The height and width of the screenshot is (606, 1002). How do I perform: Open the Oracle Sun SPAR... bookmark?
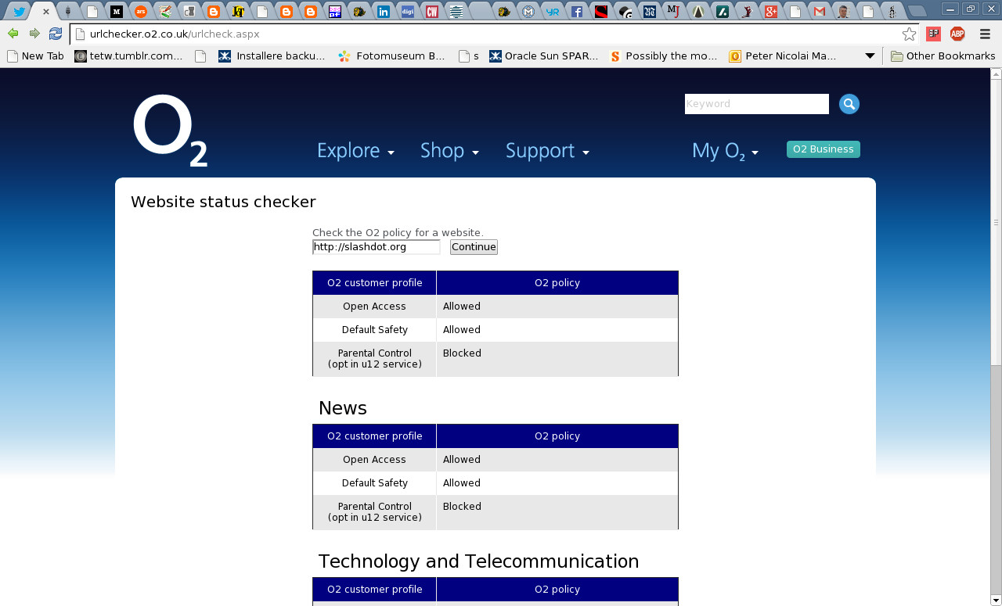544,56
